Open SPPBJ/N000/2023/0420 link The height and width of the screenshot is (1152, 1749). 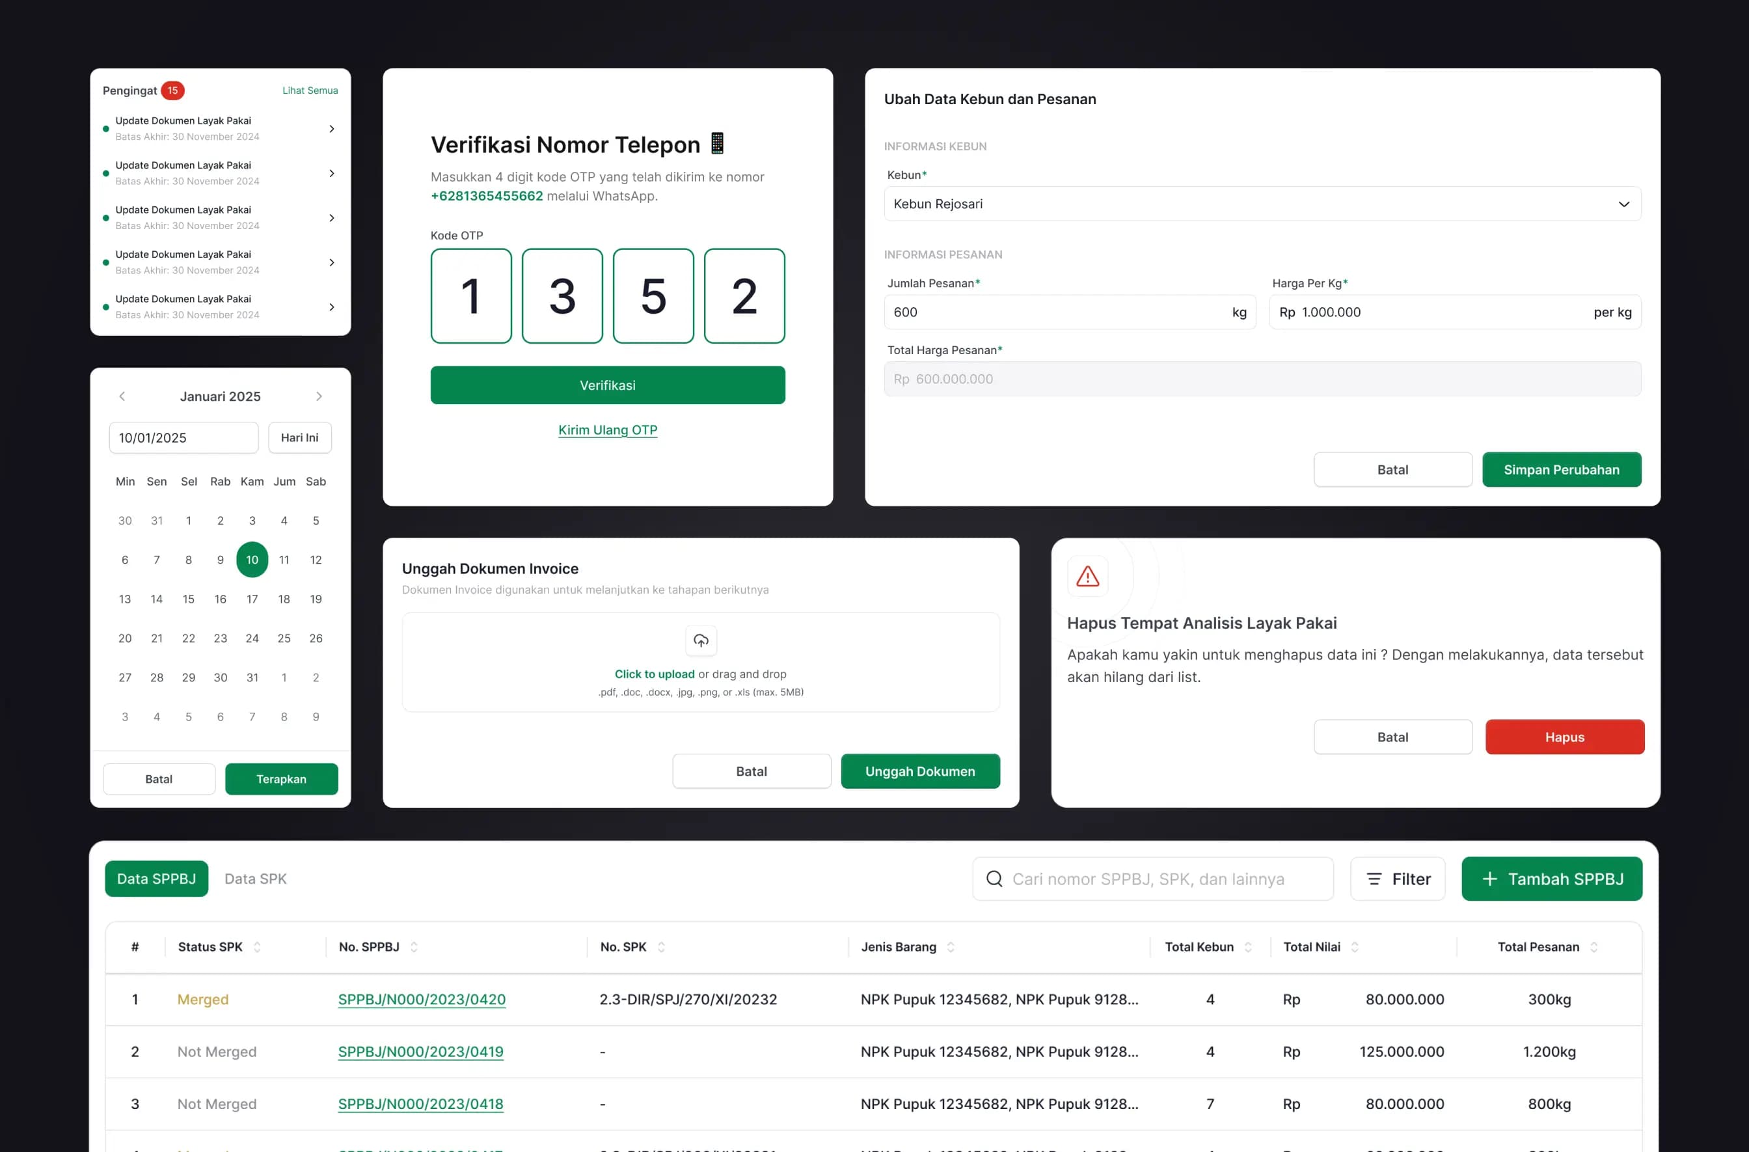[x=422, y=999]
